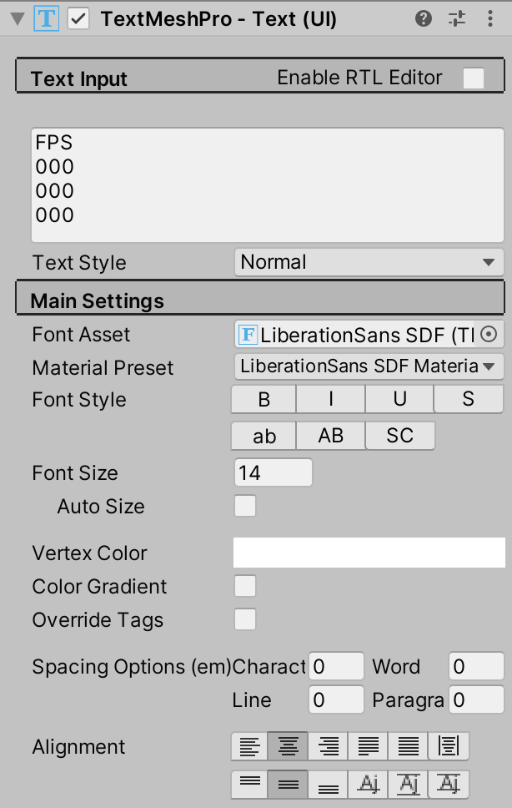The width and height of the screenshot is (512, 808).
Task: Open component help reference icon
Action: point(424,19)
